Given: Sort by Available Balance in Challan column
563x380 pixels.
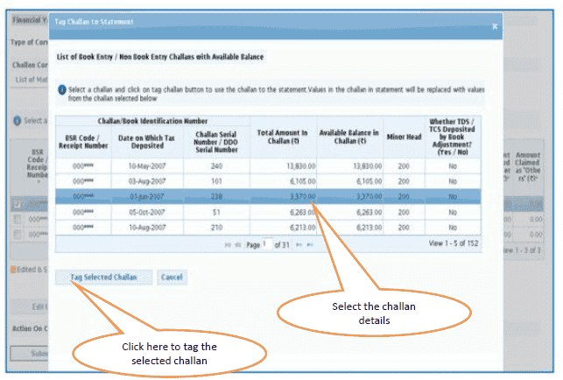Looking at the screenshot, I should tap(348, 137).
